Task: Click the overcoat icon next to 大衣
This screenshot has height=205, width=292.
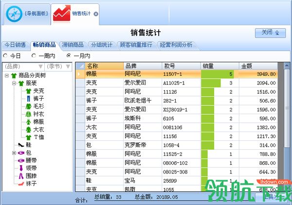Action: [x=29, y=130]
